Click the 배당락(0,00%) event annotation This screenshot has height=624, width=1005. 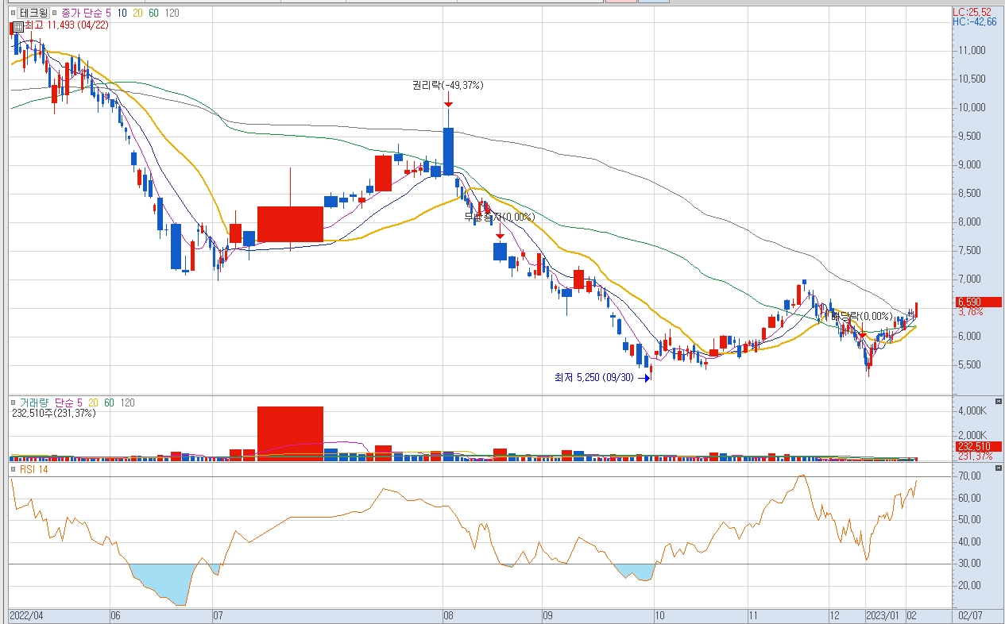[860, 316]
